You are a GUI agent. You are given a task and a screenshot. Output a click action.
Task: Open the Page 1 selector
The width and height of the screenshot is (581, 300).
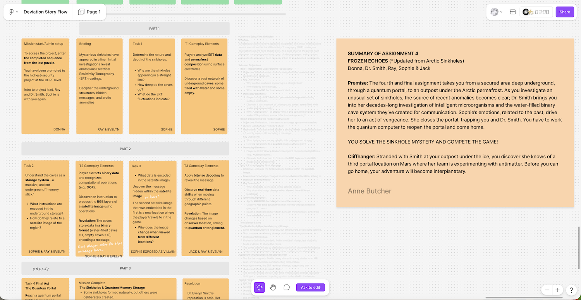[89, 12]
